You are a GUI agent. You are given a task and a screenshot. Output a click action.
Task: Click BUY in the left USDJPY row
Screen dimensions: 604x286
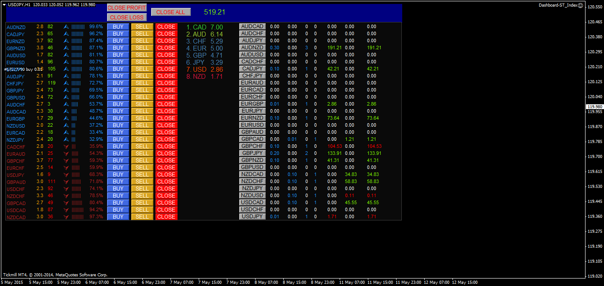[118, 175]
